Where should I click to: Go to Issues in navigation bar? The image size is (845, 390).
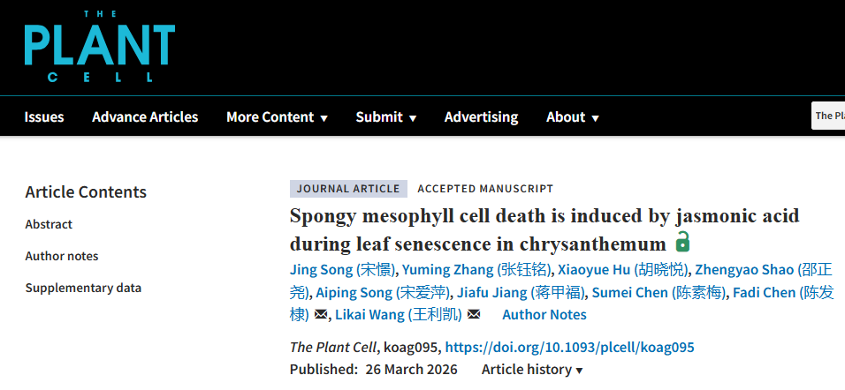44,117
